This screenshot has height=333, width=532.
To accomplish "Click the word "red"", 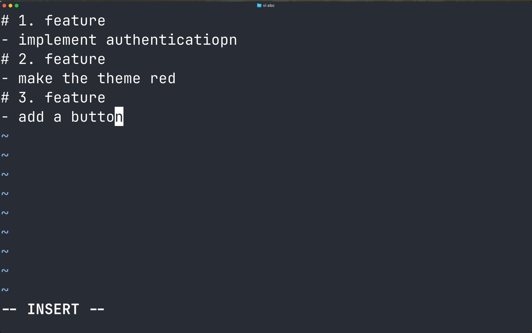I will 163,79.
